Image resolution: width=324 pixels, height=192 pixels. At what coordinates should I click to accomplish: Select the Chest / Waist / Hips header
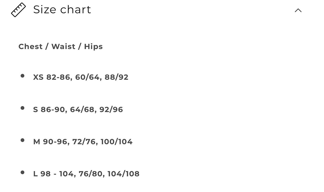tap(61, 46)
